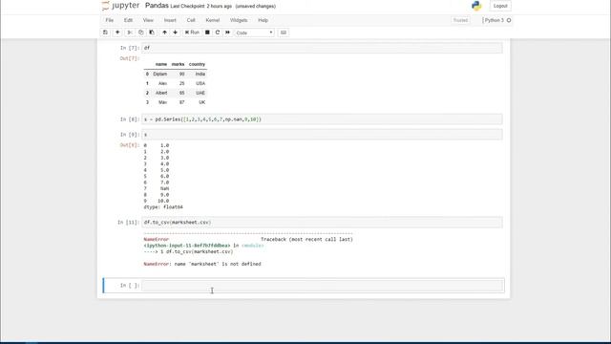This screenshot has height=344, width=611.
Task: Open the View menu
Action: tap(148, 20)
